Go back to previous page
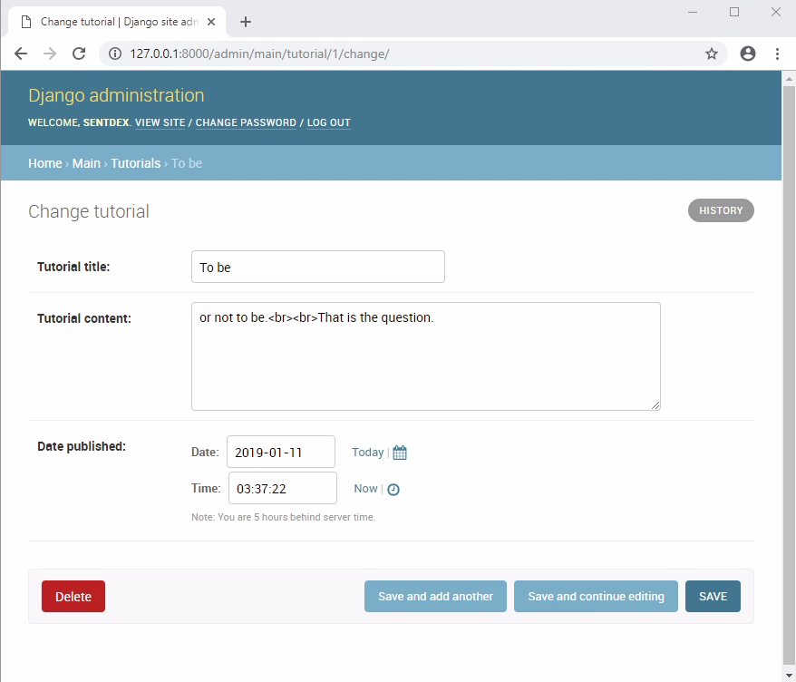The width and height of the screenshot is (796, 682). click(21, 54)
